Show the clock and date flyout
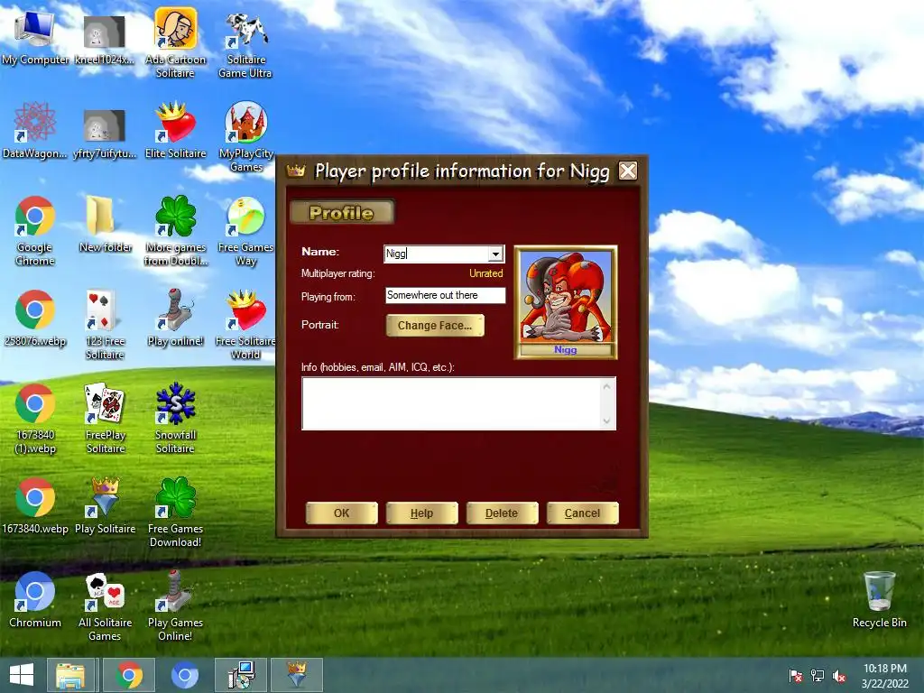Image resolution: width=924 pixels, height=693 pixels. [884, 676]
